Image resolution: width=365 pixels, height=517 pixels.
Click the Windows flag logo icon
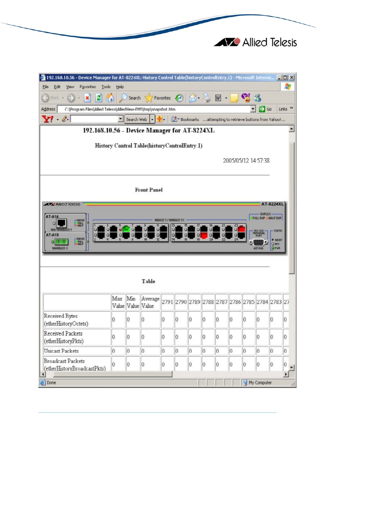(288, 87)
